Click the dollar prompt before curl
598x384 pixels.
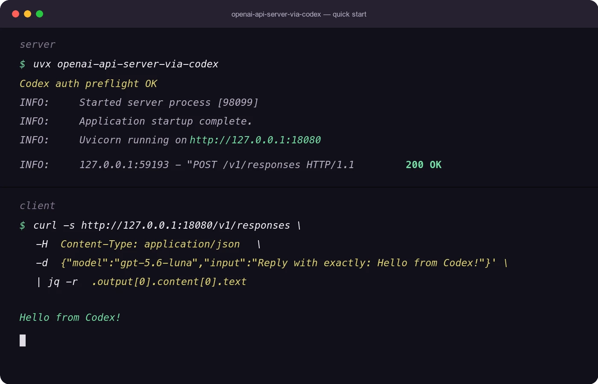point(23,225)
